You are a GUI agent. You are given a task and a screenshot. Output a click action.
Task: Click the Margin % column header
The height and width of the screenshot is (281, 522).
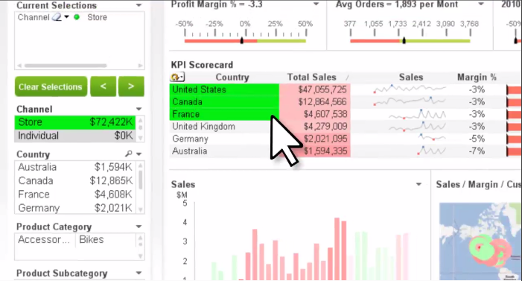tap(477, 78)
